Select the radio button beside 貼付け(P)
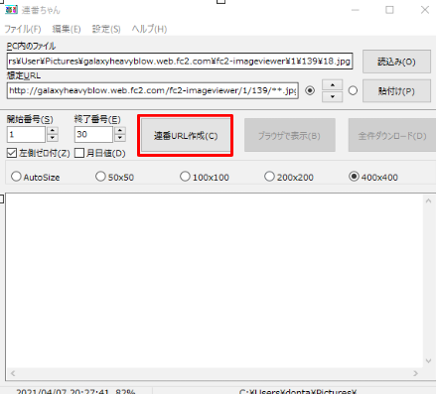The height and width of the screenshot is (394, 436). (353, 90)
